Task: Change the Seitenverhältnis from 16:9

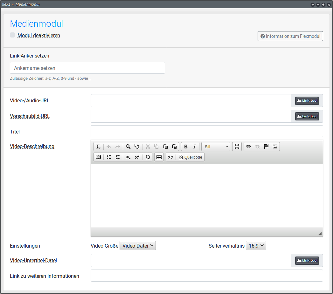Action: click(256, 245)
